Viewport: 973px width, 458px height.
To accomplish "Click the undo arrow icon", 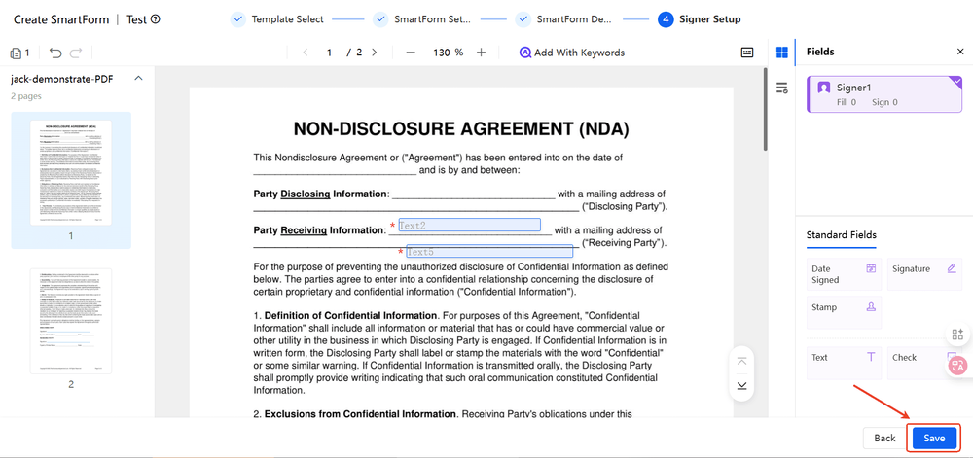I will tap(55, 53).
